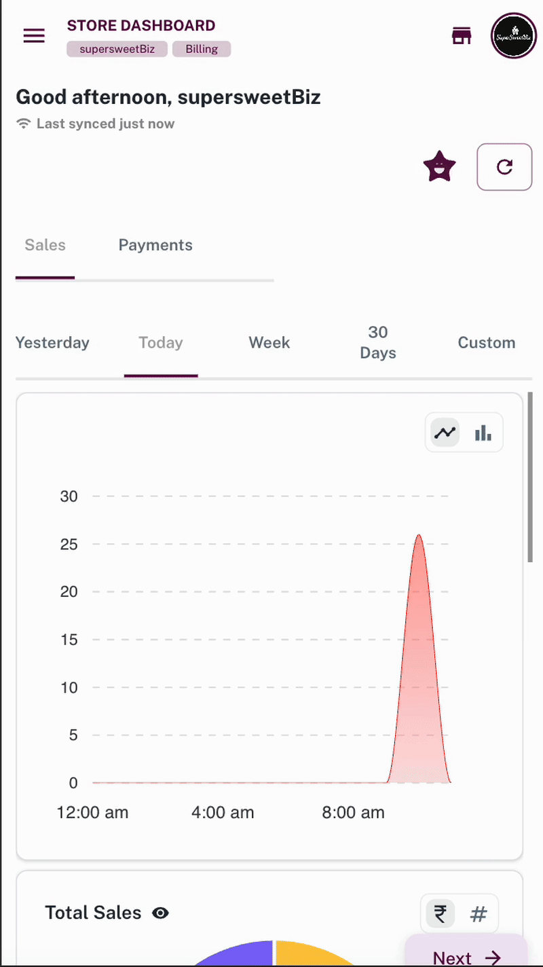Select the Today date range
This screenshot has height=967, width=543.
point(161,343)
